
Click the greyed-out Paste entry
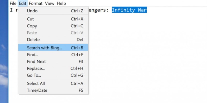point(32,33)
